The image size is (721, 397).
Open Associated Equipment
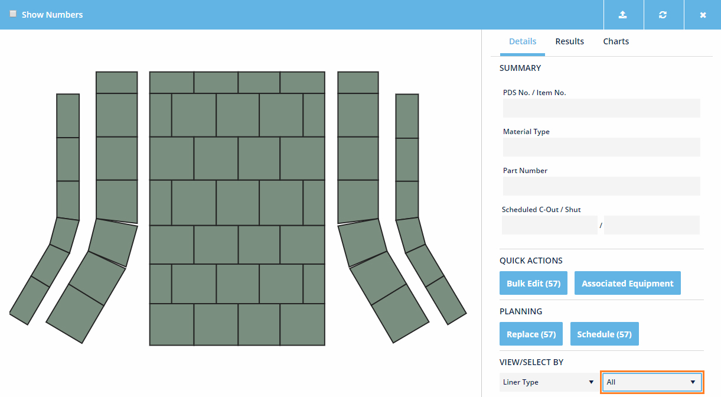point(627,284)
